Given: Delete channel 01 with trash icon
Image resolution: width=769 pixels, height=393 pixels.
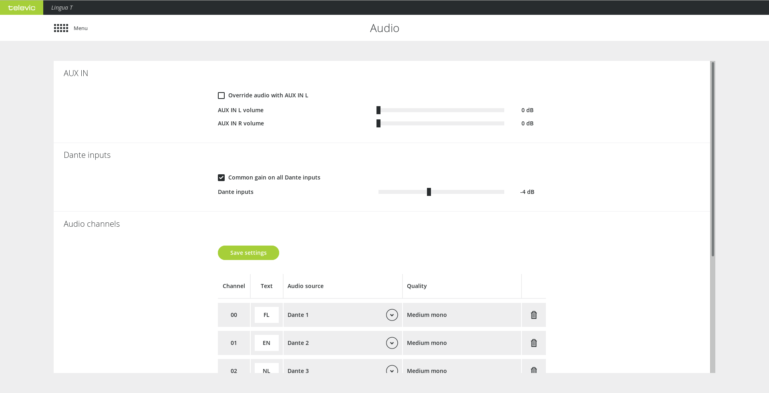Looking at the screenshot, I should (533, 343).
